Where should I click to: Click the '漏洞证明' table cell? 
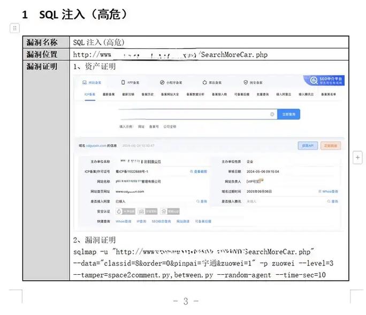click(46, 171)
